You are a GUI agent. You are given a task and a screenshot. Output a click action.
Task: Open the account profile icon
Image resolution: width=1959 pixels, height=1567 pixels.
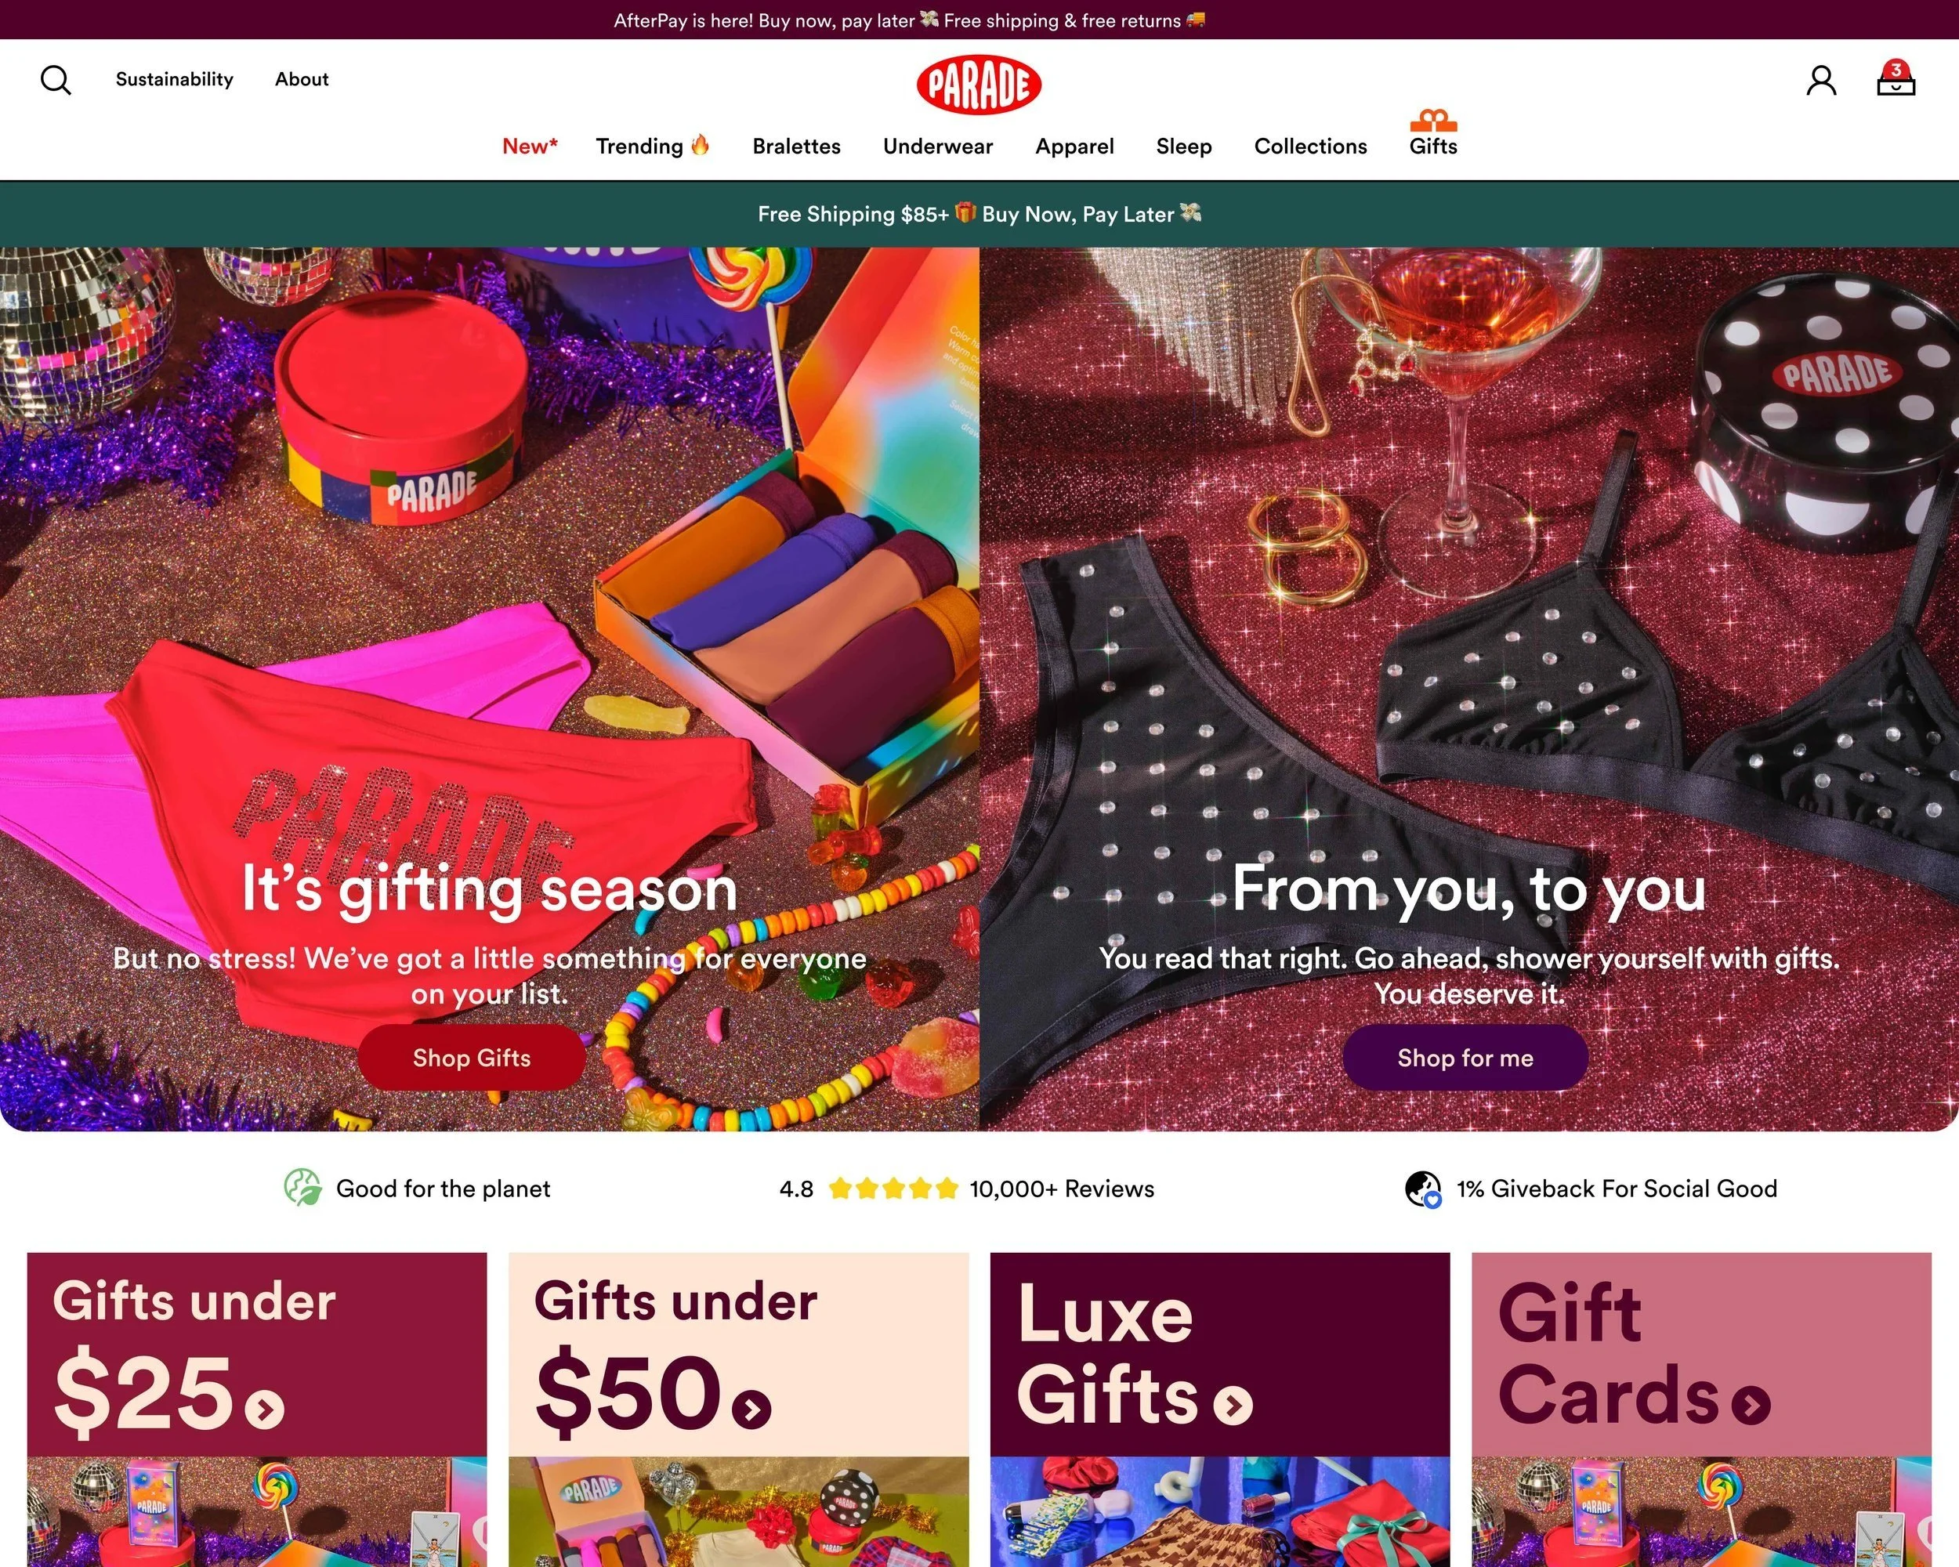click(1821, 80)
